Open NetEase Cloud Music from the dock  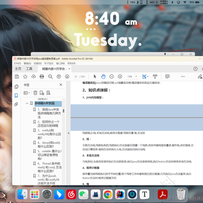[x=71, y=194]
